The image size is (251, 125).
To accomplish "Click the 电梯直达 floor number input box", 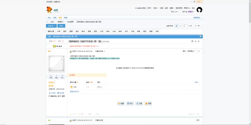I will tap(196, 51).
